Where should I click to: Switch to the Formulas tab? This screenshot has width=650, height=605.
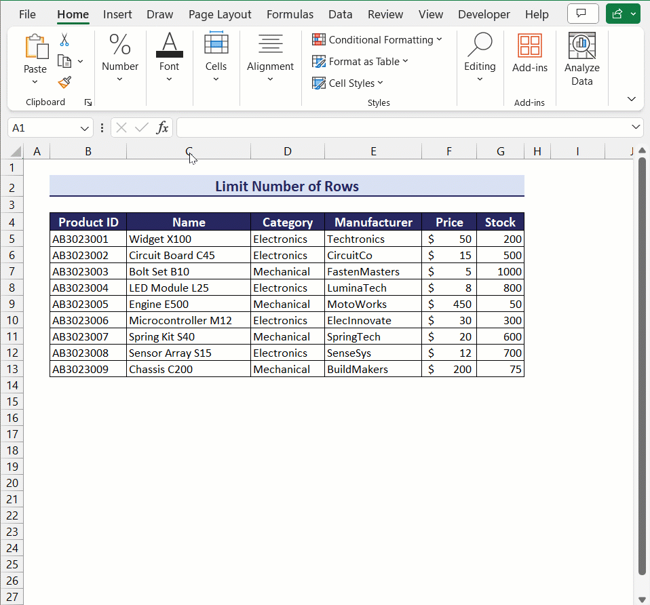(290, 14)
